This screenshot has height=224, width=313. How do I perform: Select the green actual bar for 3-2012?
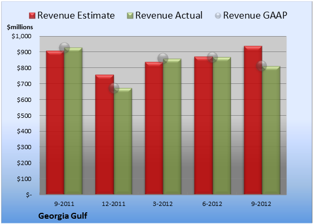point(172,126)
